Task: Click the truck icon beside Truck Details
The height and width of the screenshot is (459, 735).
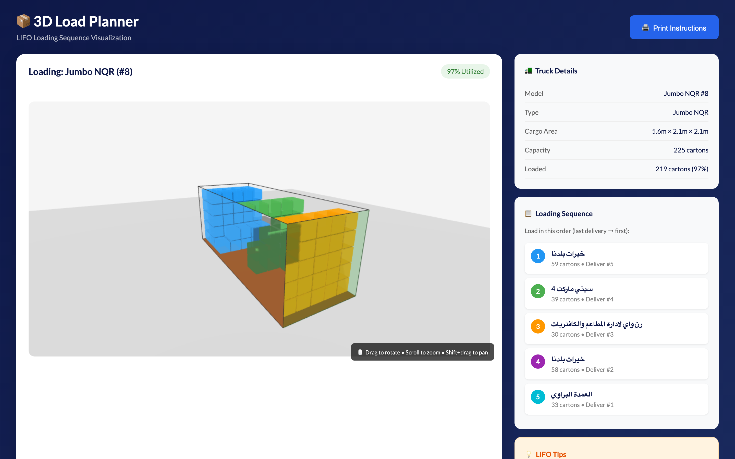Action: coord(528,71)
